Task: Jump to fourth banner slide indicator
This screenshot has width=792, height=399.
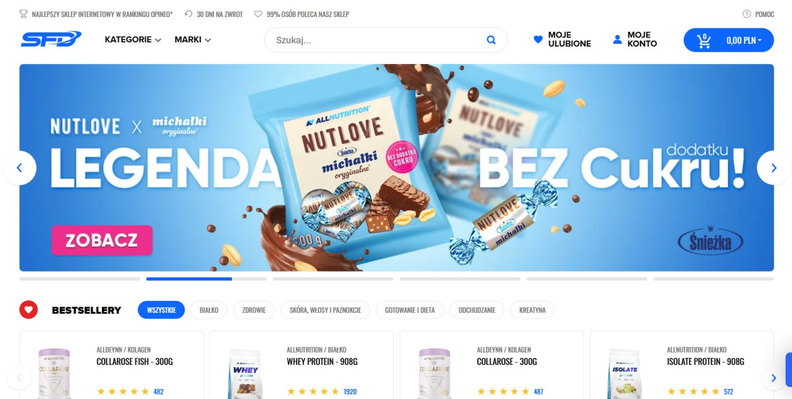Action: [460, 279]
